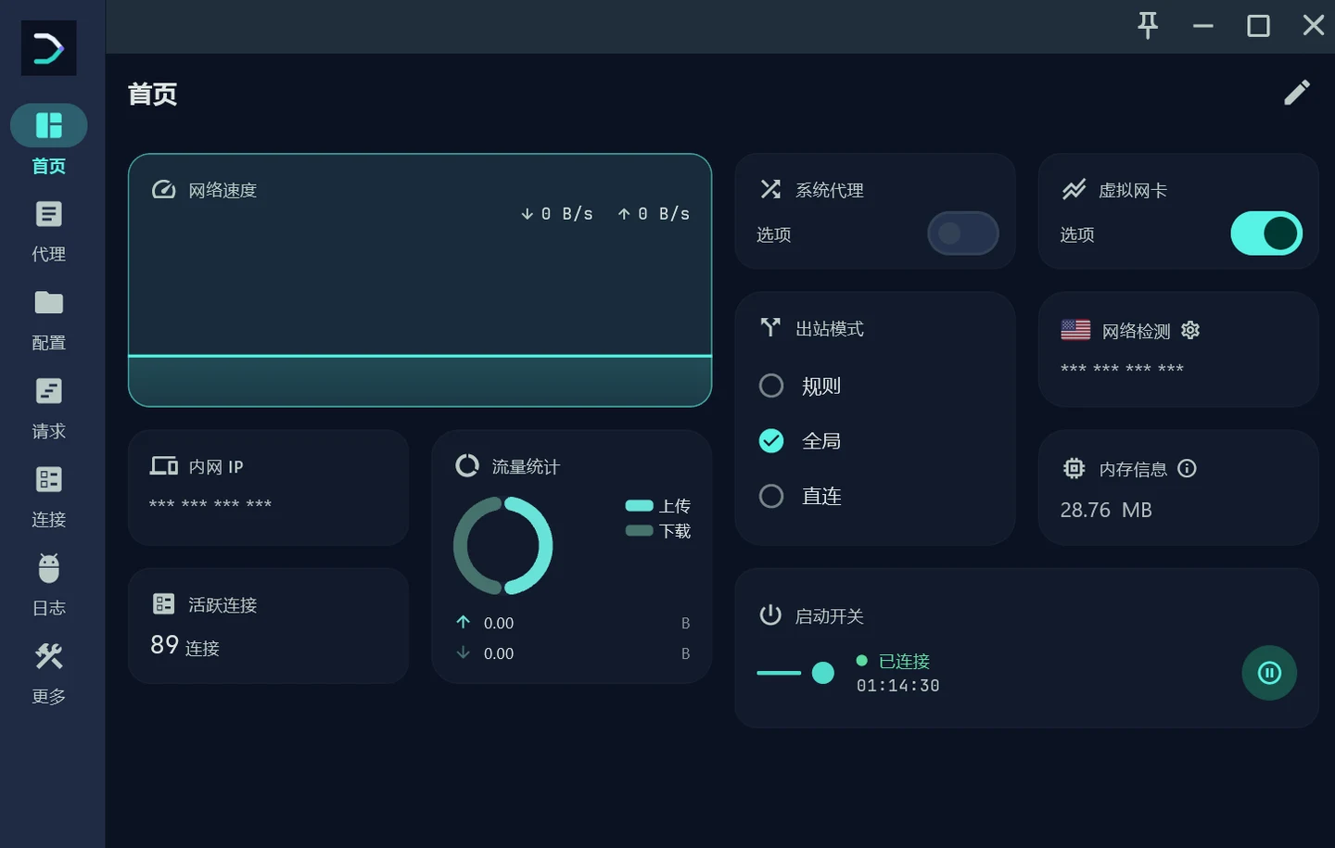
Task: Open 选项 under 虚拟网卡
Action: tap(1077, 234)
